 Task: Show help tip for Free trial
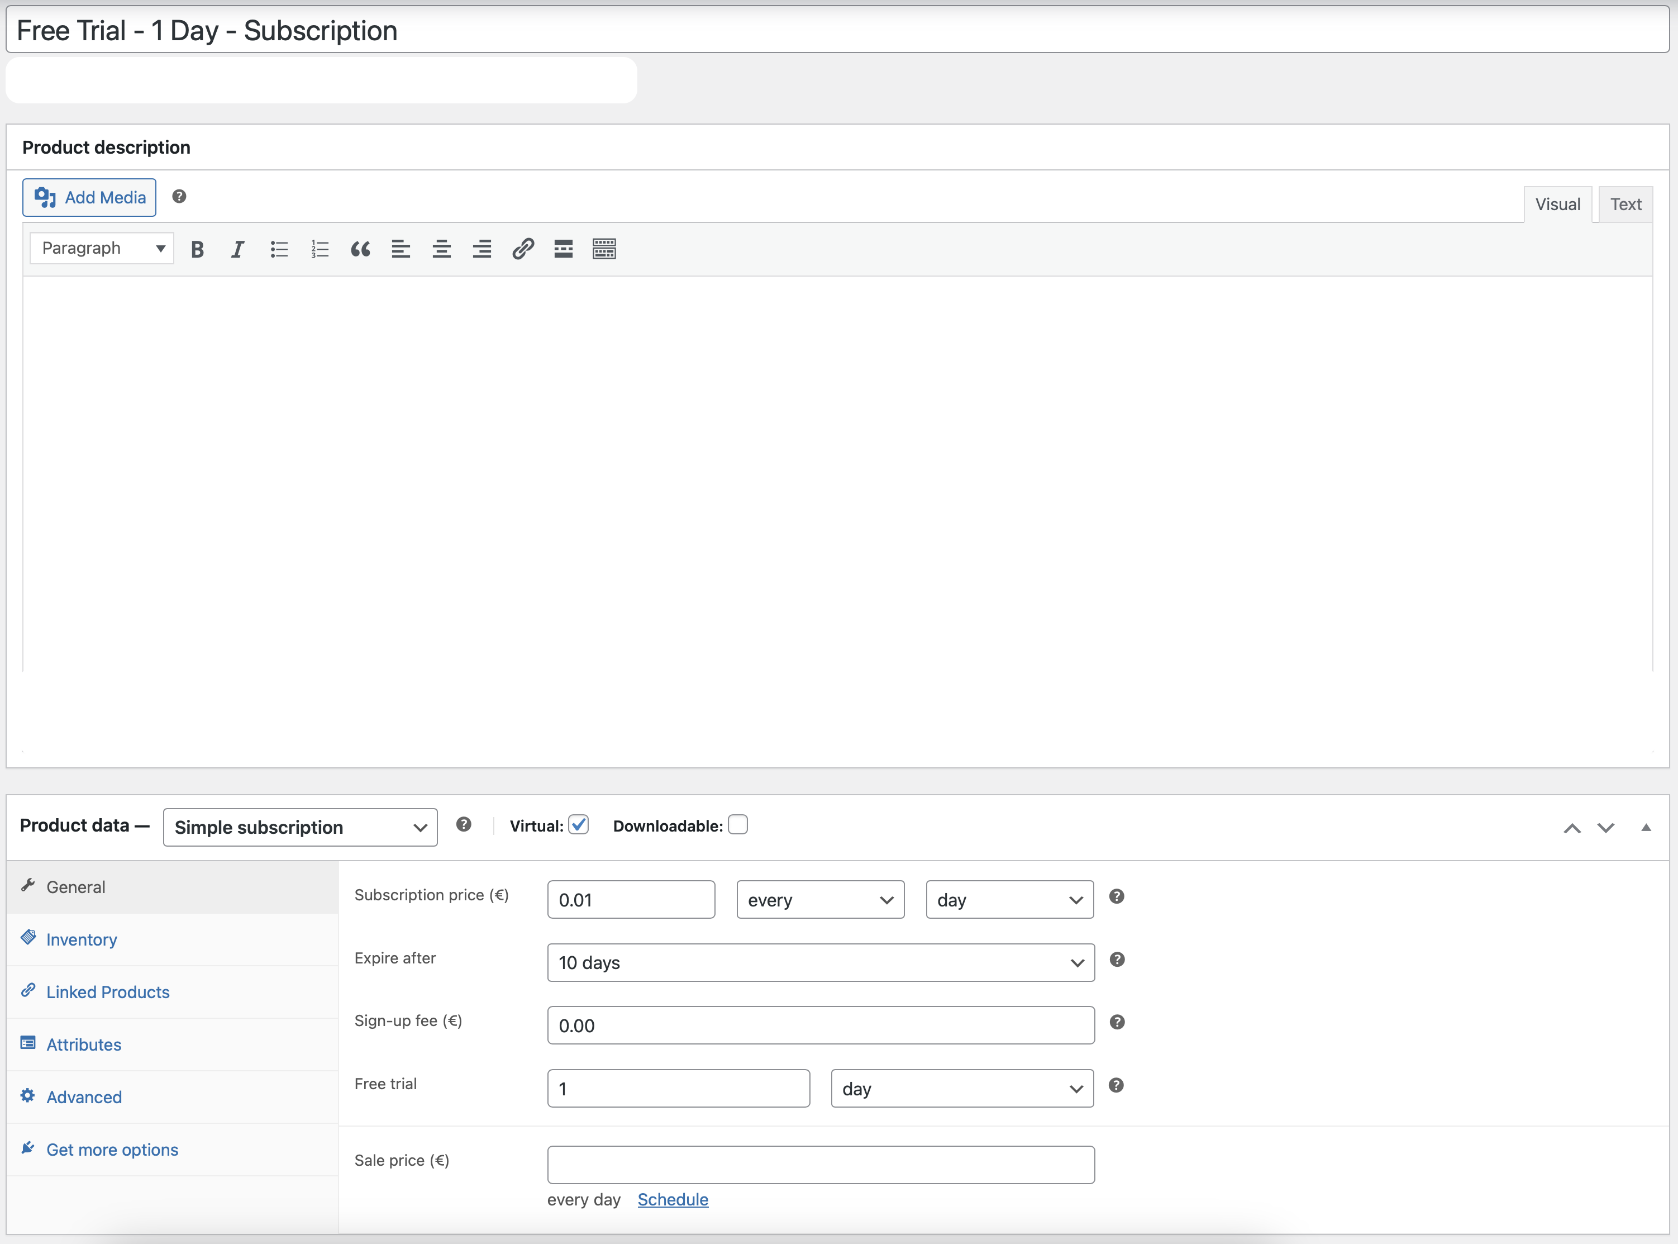point(1117,1085)
